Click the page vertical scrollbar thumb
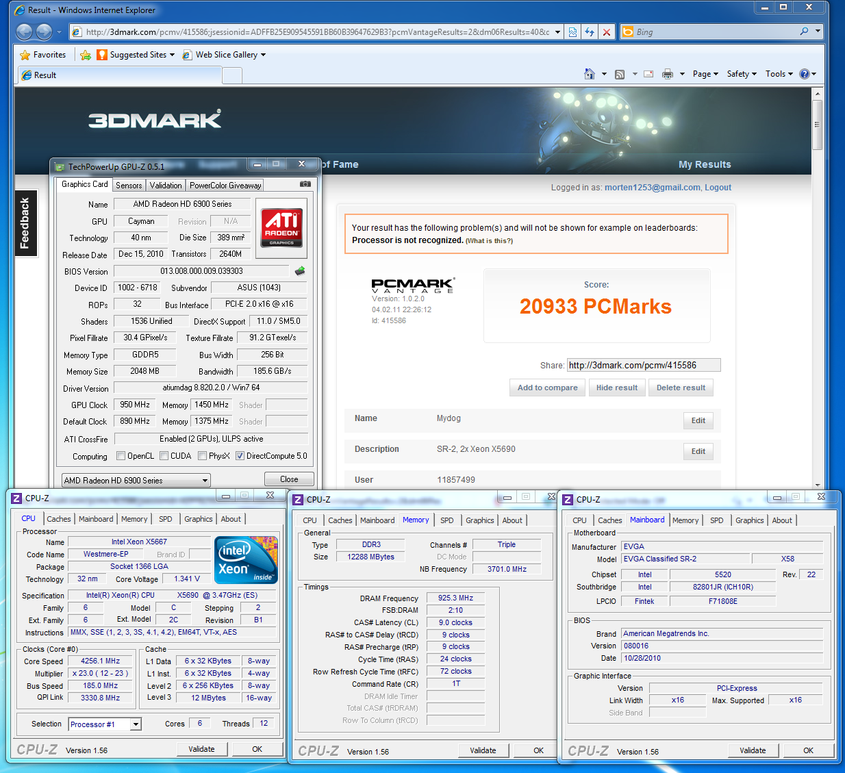The height and width of the screenshot is (773, 845). pos(817,124)
